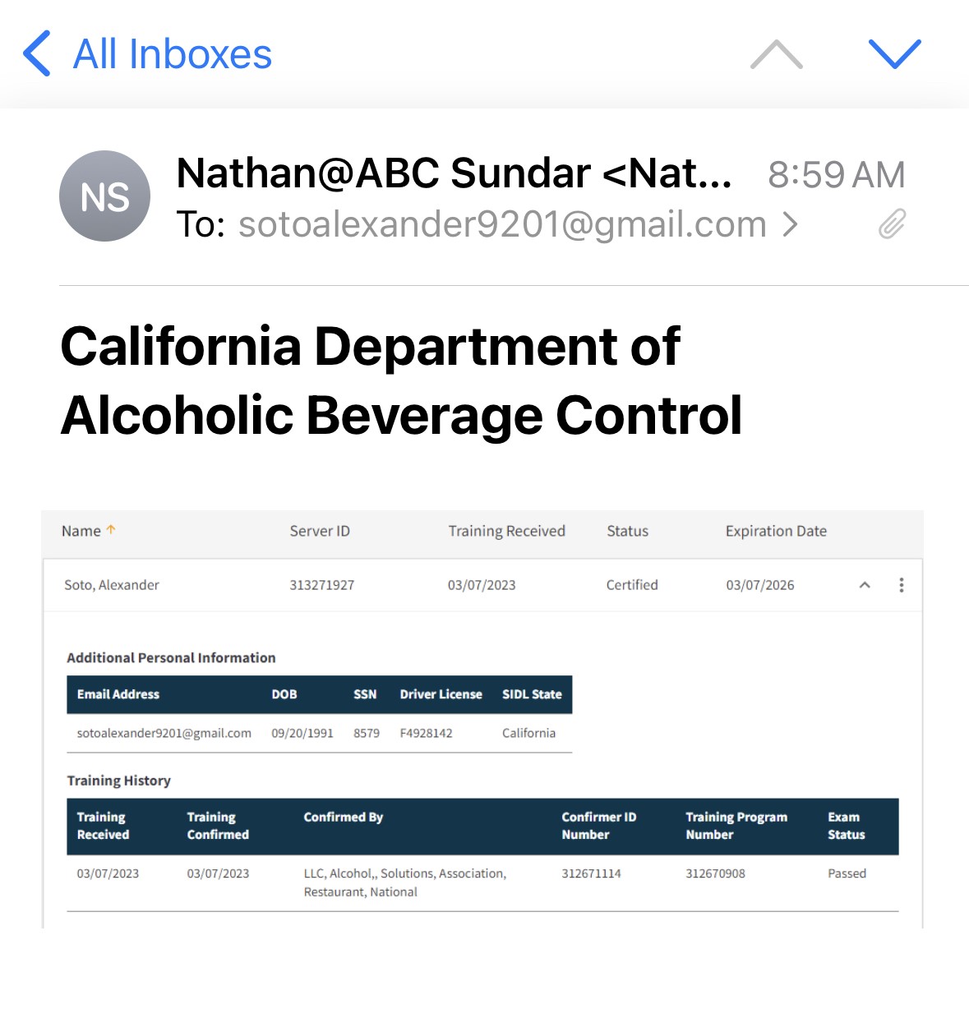The image size is (969, 1032).
Task: Click the Expiration Date column header
Action: pos(776,531)
